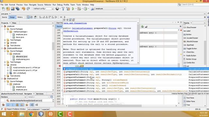Screen dimensions: 209x117
Task: Click the Debug Project toolbar icon
Action: click(79, 9)
